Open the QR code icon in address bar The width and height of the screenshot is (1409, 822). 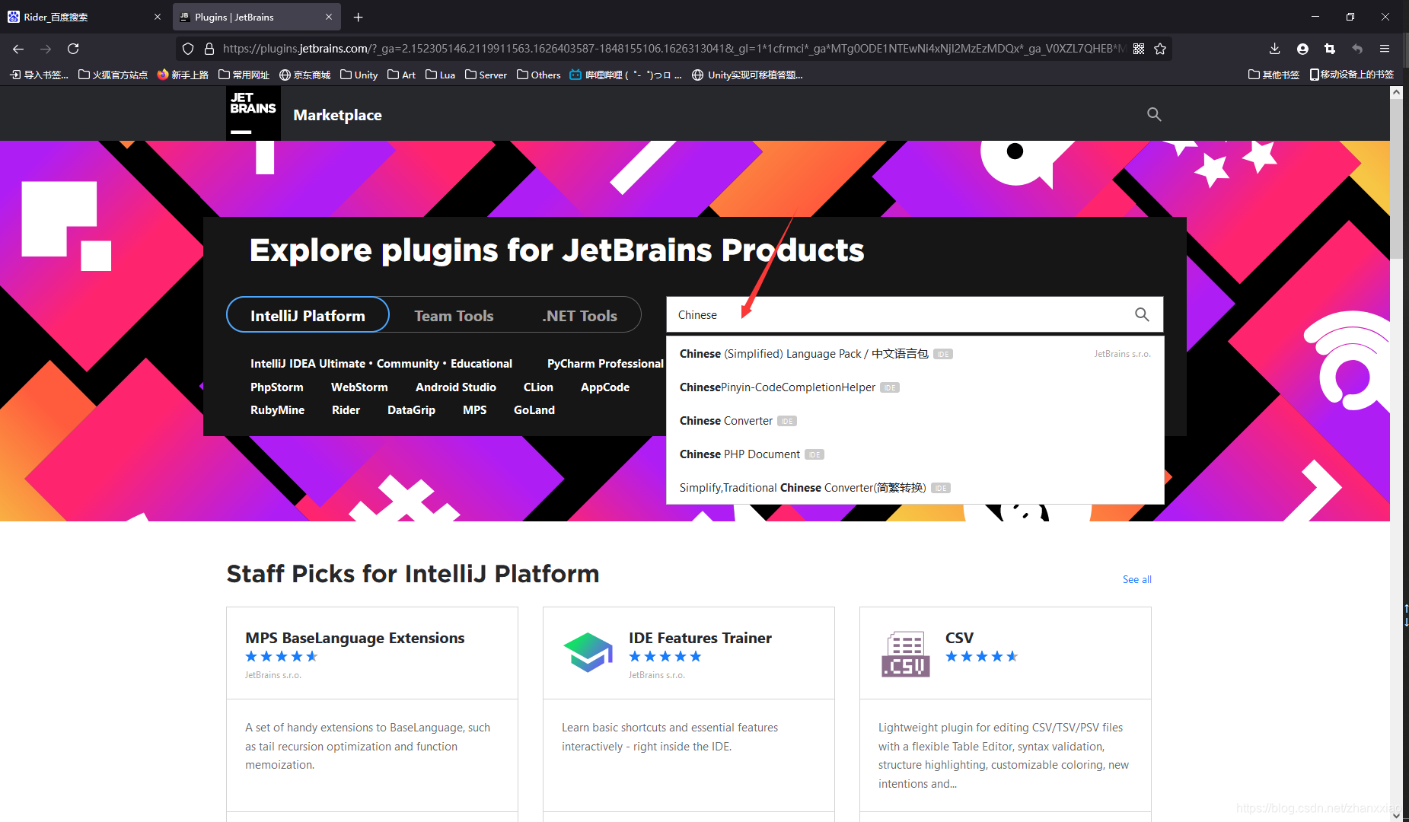click(x=1139, y=49)
